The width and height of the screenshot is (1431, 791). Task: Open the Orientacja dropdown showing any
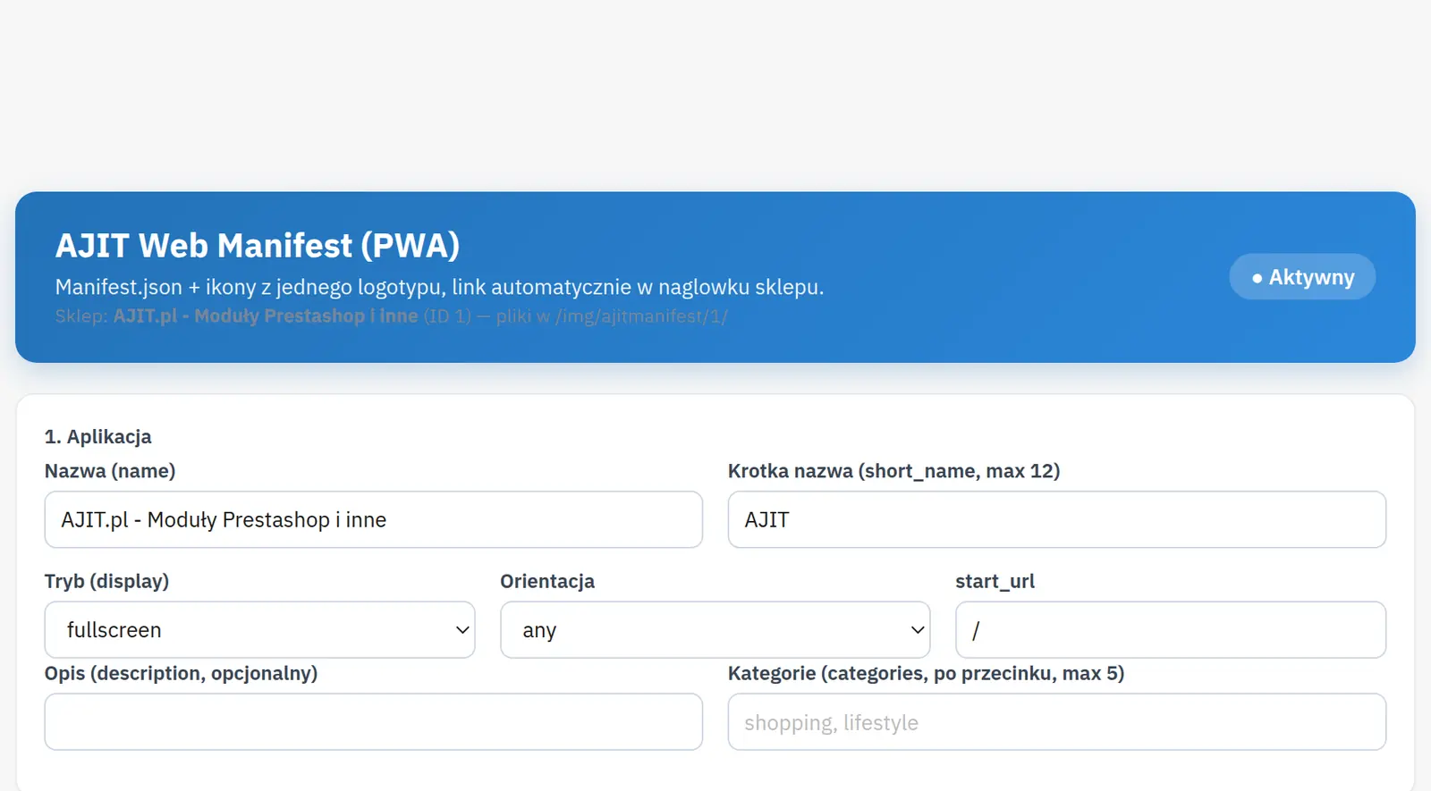pos(715,629)
